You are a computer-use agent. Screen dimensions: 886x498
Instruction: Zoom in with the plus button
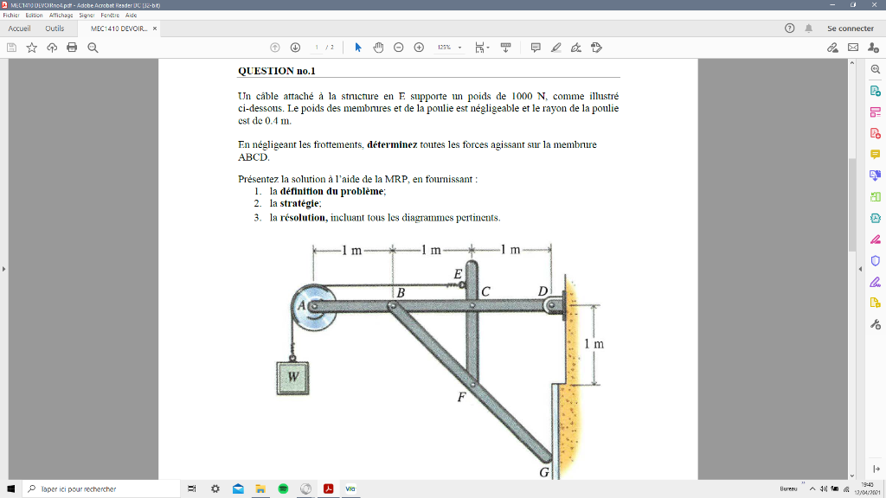pyautogui.click(x=419, y=48)
